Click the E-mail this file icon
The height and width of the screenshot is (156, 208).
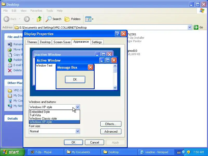[10, 65]
